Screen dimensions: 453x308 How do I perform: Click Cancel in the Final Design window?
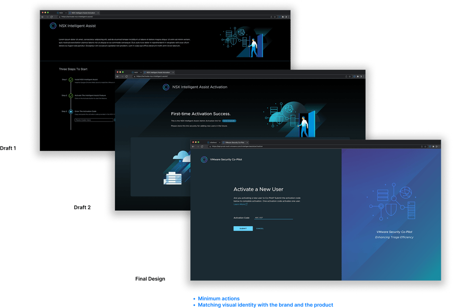point(260,228)
